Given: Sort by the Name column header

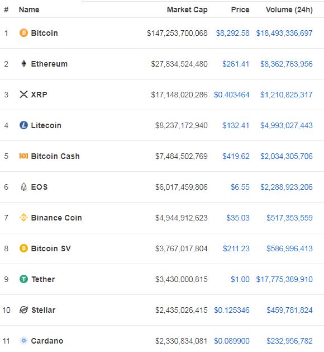Looking at the screenshot, I should [x=29, y=10].
